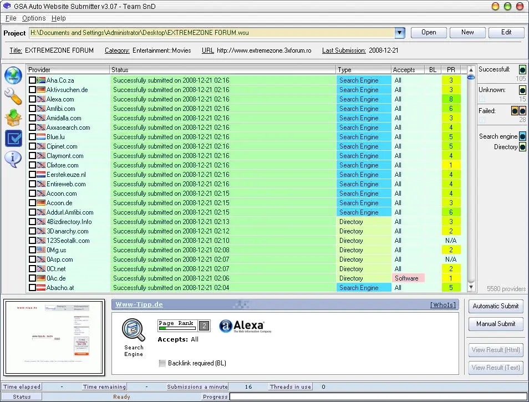Click the Www-Tipp.de website preview thumbnail
The image size is (529, 402).
point(54,338)
